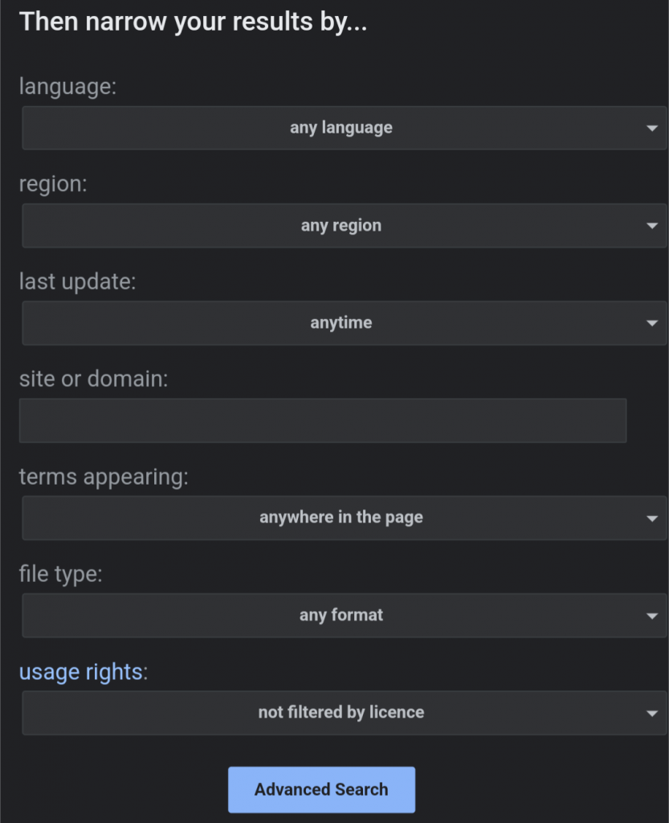Click the caret arrow on the language selector
The width and height of the screenshot is (669, 823).
(x=651, y=129)
